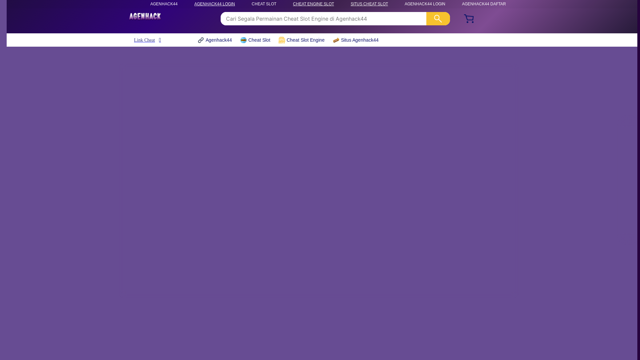This screenshot has width=640, height=360.
Task: Expand the Link Cheat dropdown
Action: point(147,40)
